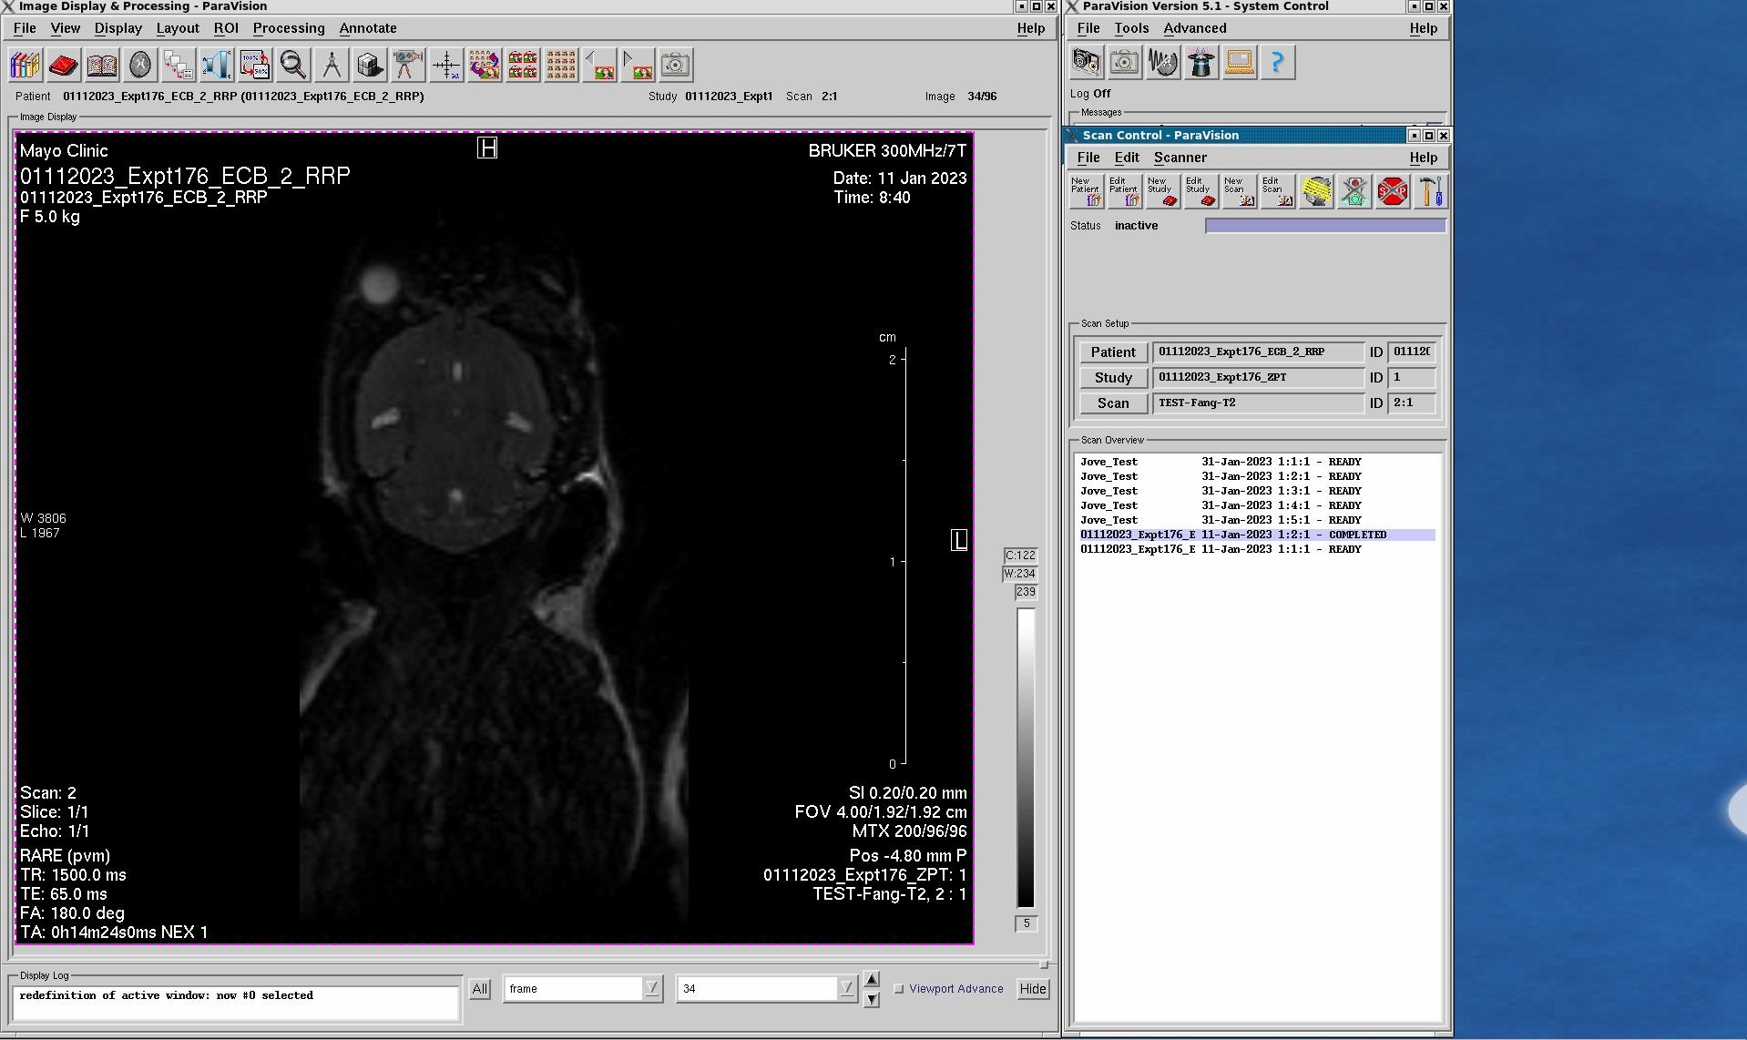
Task: Open the frame dropdown selector
Action: tap(651, 989)
